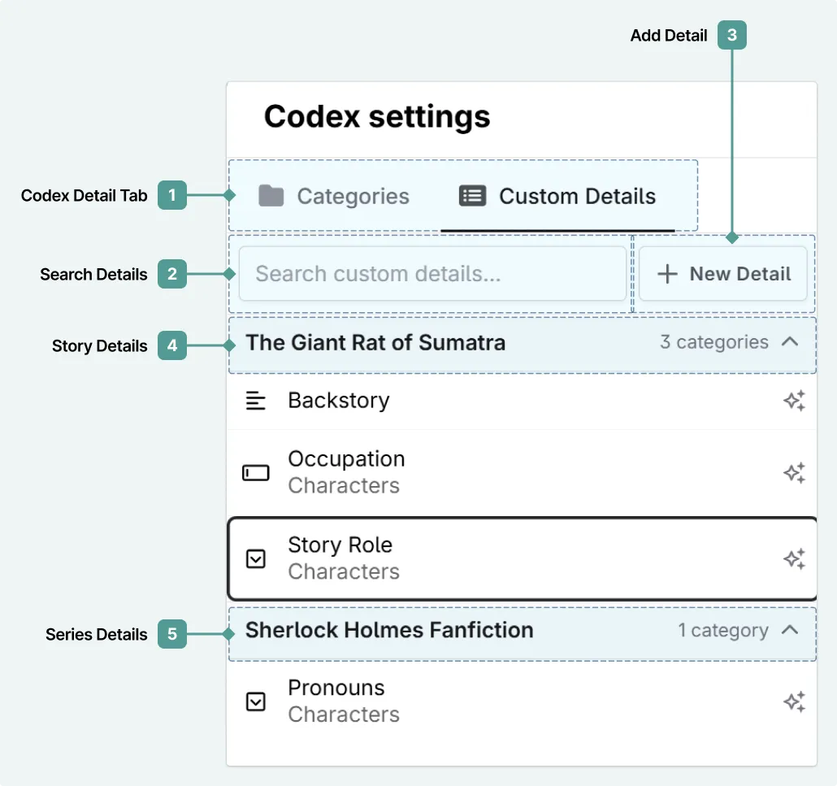Click the New Detail button
837x786 pixels.
pos(723,274)
